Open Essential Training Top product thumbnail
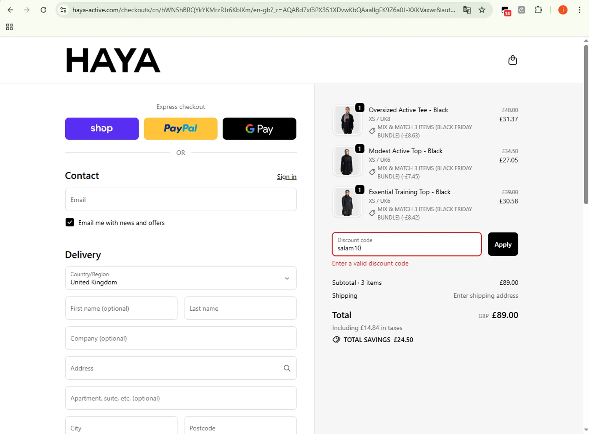This screenshot has height=434, width=589. 347,202
